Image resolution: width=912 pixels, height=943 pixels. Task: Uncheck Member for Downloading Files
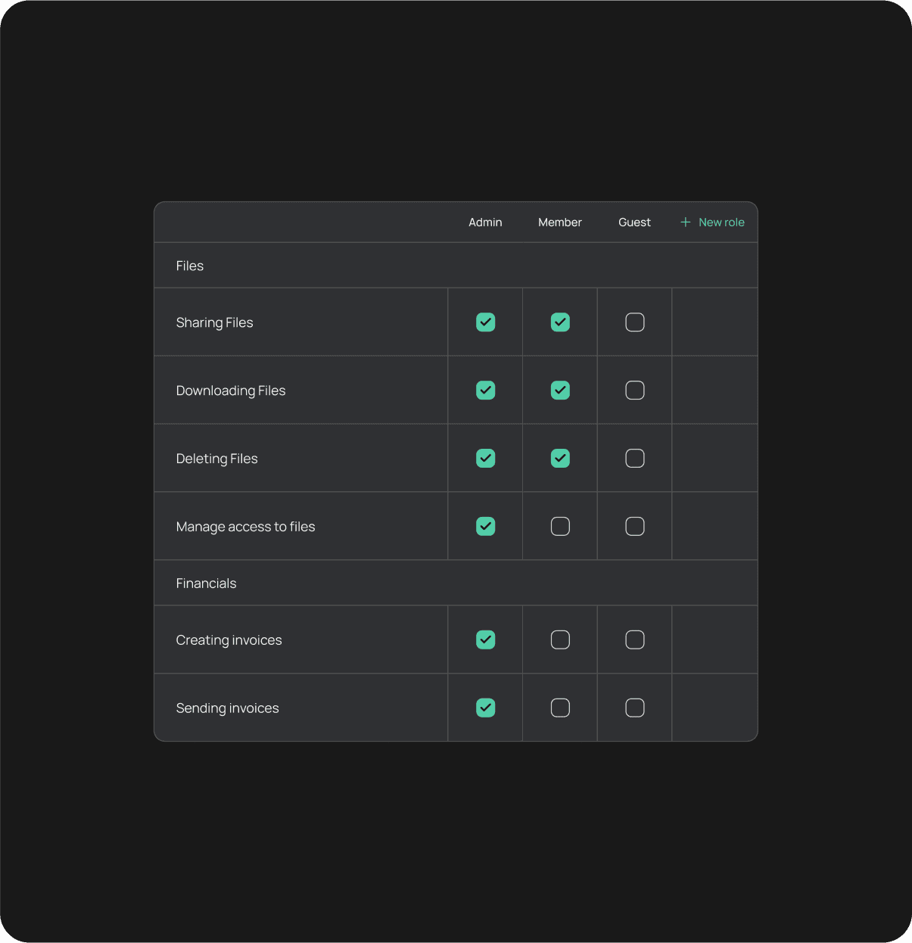560,391
